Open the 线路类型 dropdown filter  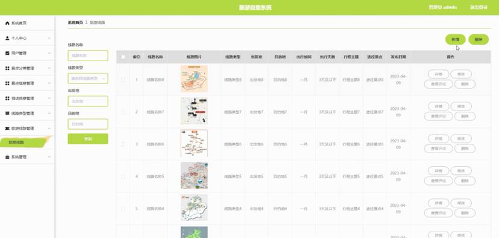(x=88, y=78)
